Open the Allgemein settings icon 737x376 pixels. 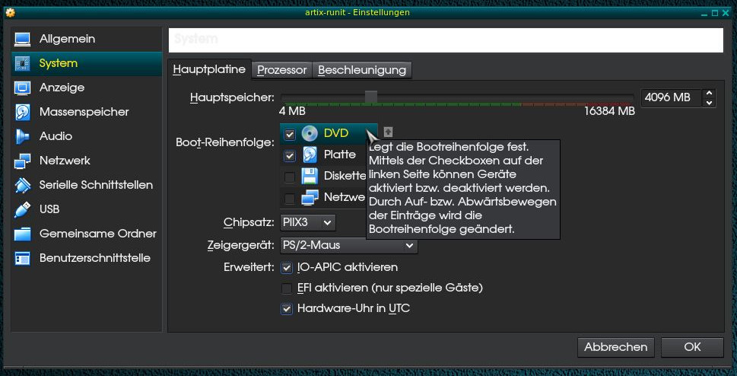(22, 39)
